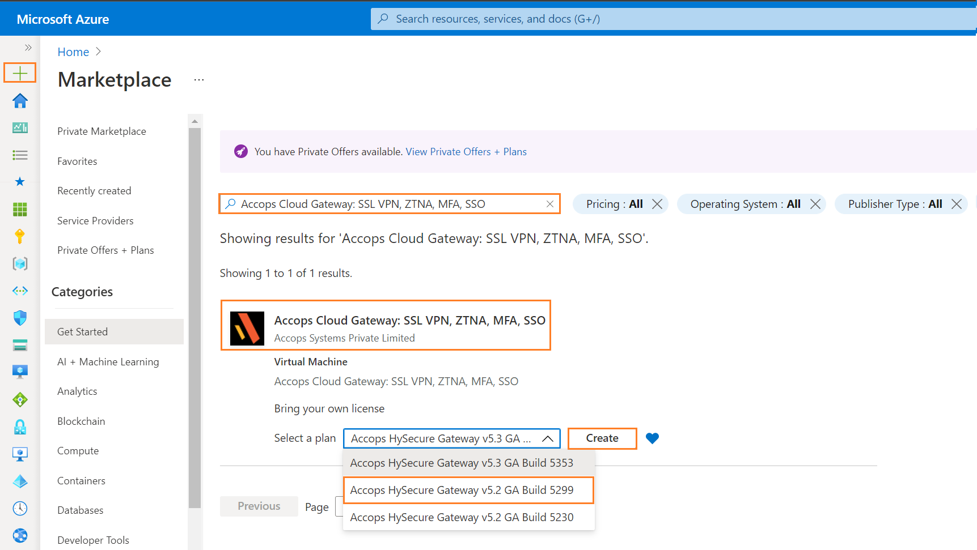Screen dimensions: 977x550
Task: Click the Create button
Action: (x=602, y=438)
